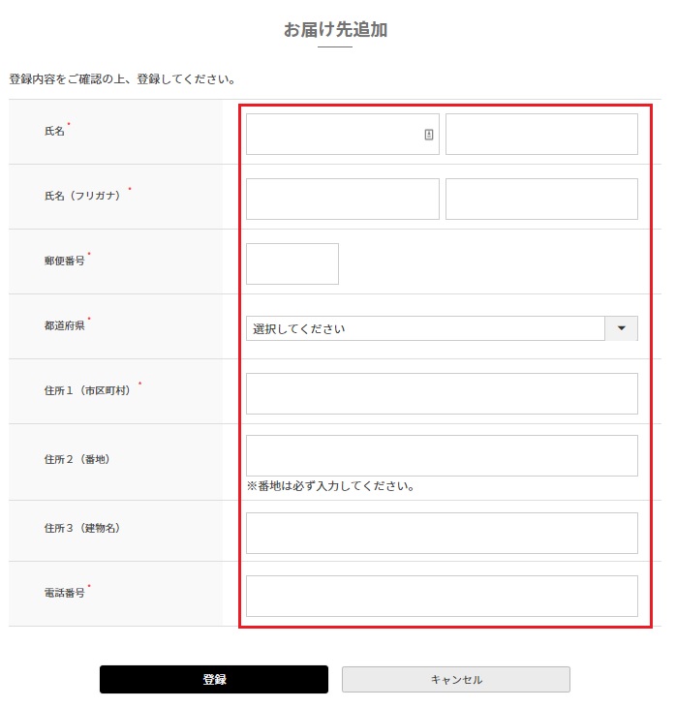
Task: Click the お届け先追加 page heading
Action: [335, 30]
